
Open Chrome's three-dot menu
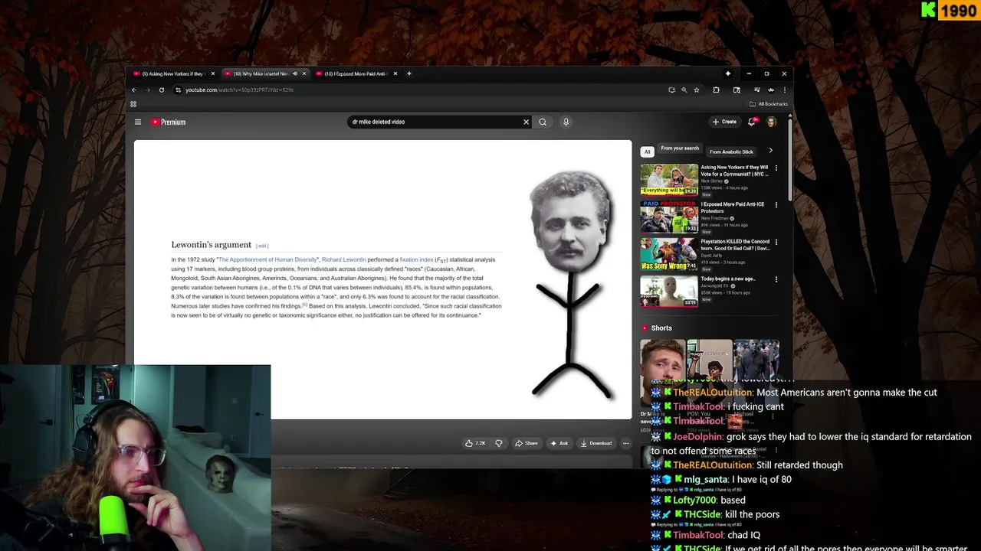click(x=784, y=90)
